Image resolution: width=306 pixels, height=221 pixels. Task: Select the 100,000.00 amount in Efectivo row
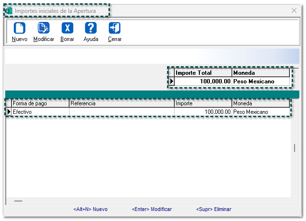203,112
